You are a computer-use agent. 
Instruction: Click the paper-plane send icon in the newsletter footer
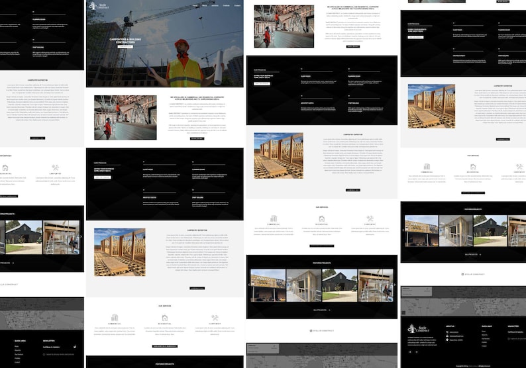74,347
